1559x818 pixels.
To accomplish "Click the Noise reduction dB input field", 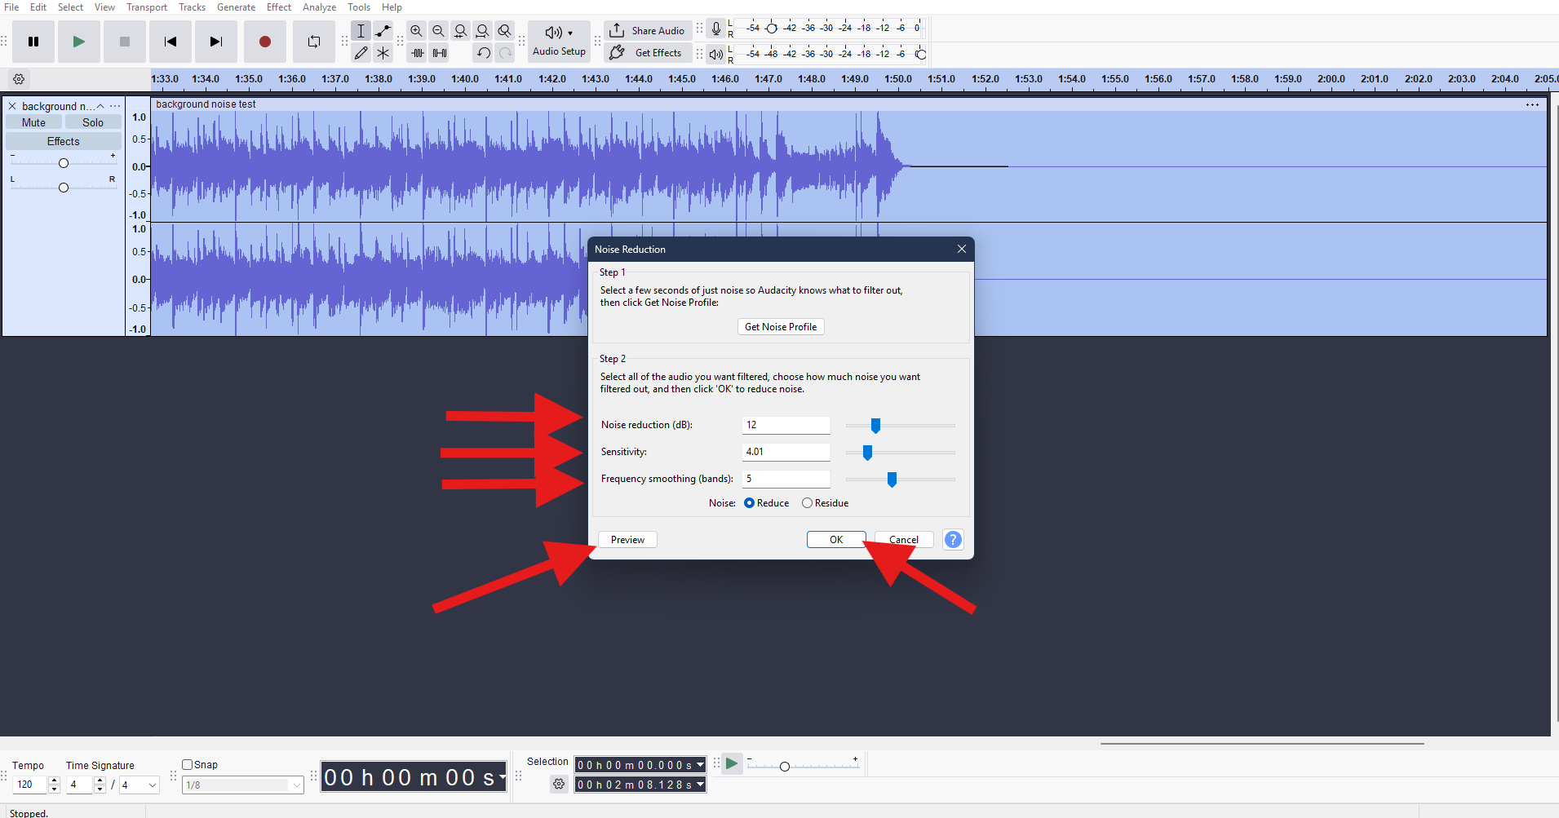I will [786, 424].
